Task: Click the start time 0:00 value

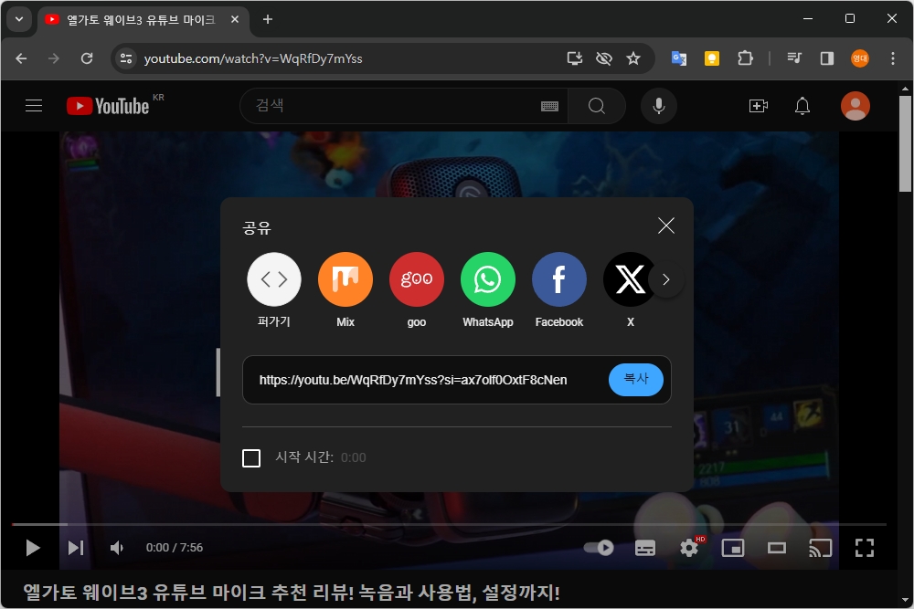Action: tap(353, 457)
